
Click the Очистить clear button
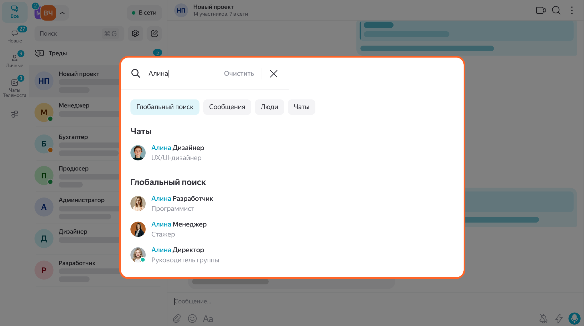[x=239, y=74]
